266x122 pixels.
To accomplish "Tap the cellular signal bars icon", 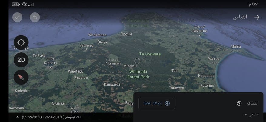I will pos(31,5).
